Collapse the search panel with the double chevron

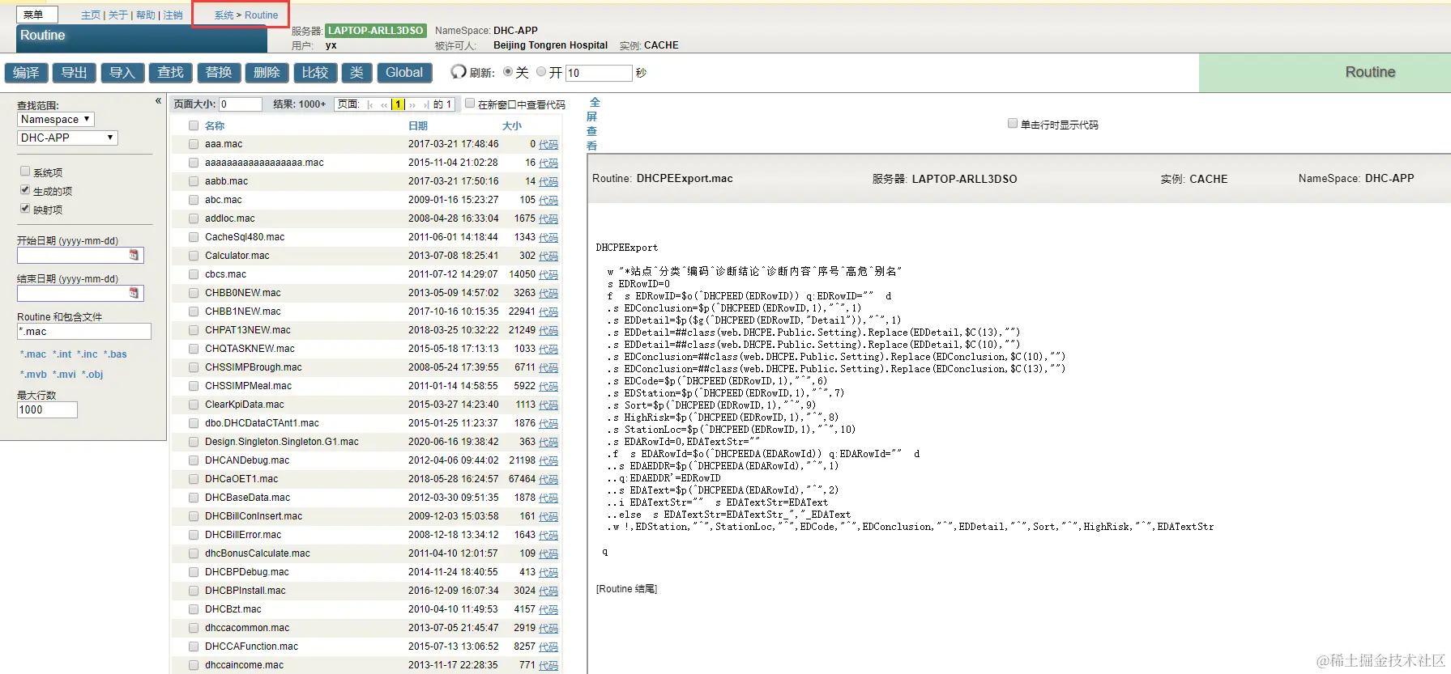pyautogui.click(x=158, y=101)
